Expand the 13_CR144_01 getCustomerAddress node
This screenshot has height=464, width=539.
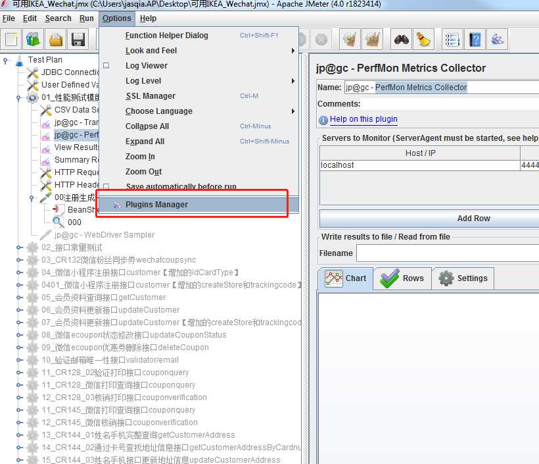tap(19, 435)
